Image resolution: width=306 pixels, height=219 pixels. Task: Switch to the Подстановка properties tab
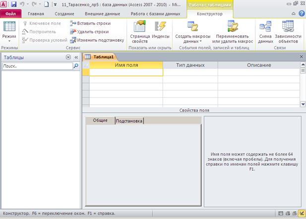pos(129,121)
